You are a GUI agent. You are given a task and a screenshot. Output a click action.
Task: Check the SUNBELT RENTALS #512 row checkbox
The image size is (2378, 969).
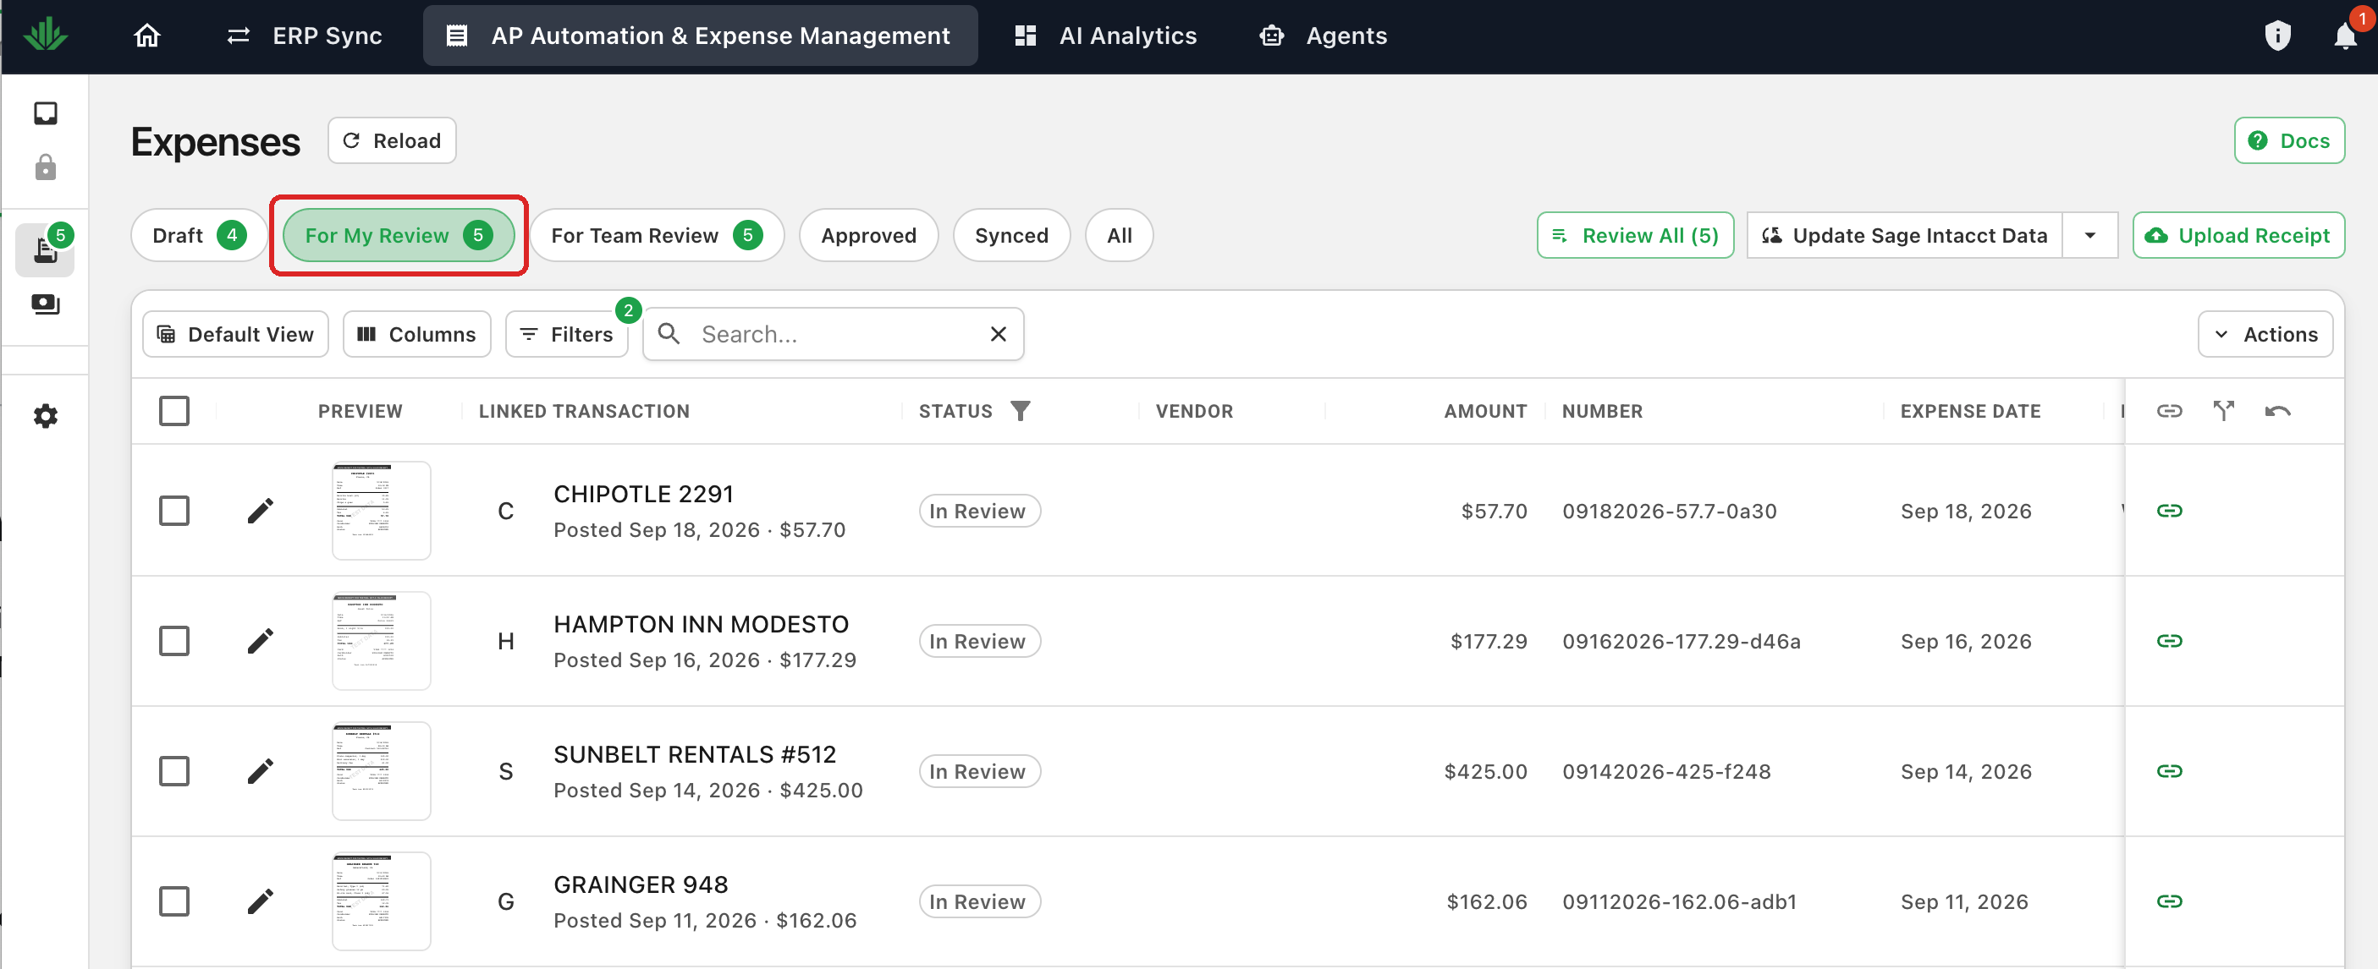tap(173, 771)
